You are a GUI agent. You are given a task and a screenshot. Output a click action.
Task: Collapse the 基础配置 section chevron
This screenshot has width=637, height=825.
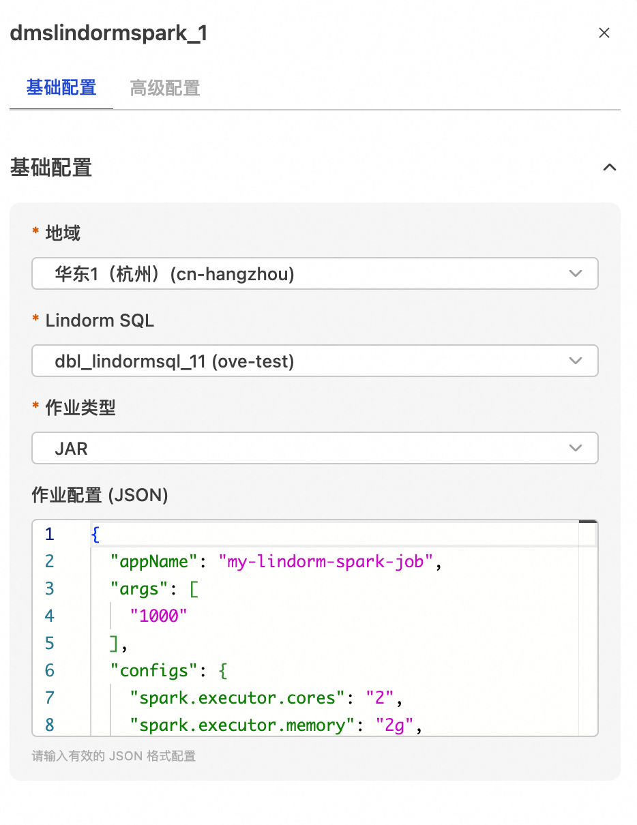coord(610,167)
